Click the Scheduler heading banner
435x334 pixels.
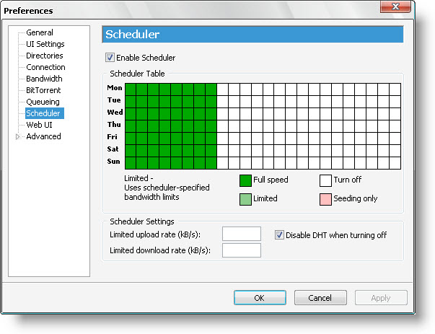point(252,35)
